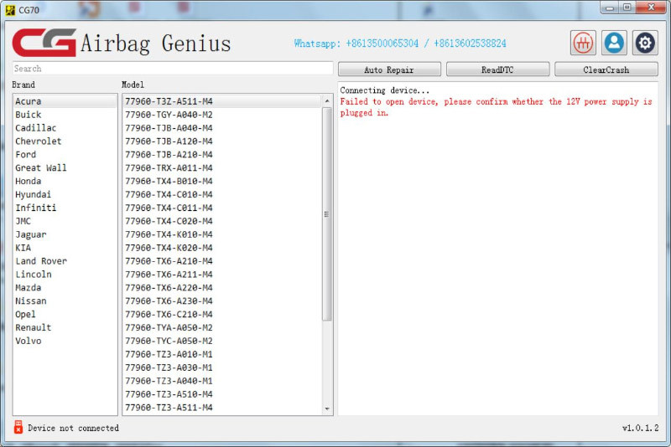671x447 pixels.
Task: Select Renault brand
Action: pos(65,327)
